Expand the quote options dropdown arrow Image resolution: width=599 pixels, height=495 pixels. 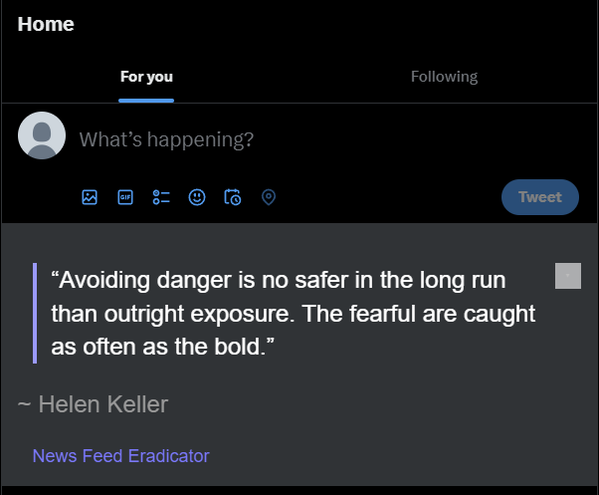(x=568, y=276)
